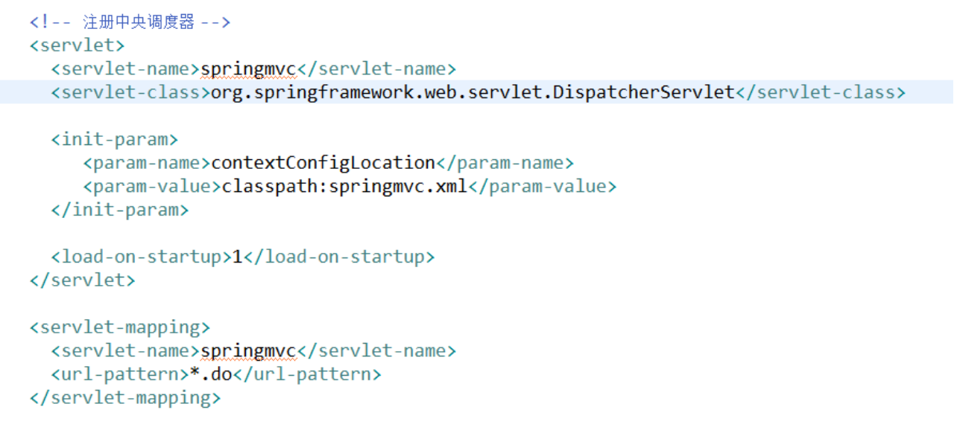Click the closing </servlet> tag
Image resolution: width=954 pixels, height=430 pixels.
[83, 280]
